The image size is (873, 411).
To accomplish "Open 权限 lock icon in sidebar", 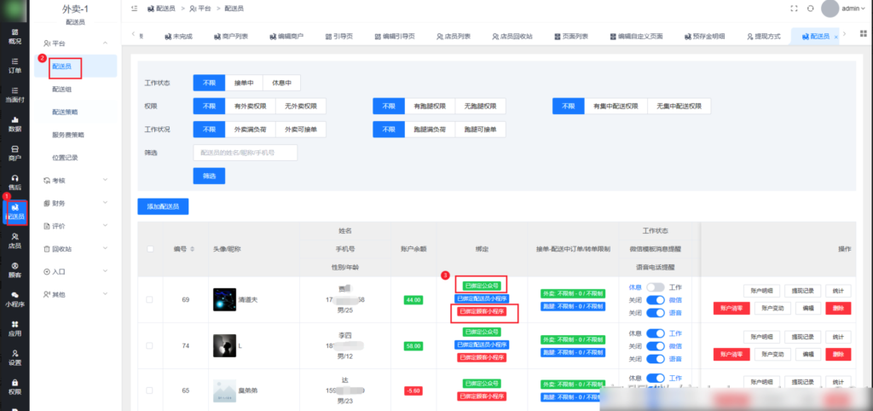I will [x=15, y=386].
